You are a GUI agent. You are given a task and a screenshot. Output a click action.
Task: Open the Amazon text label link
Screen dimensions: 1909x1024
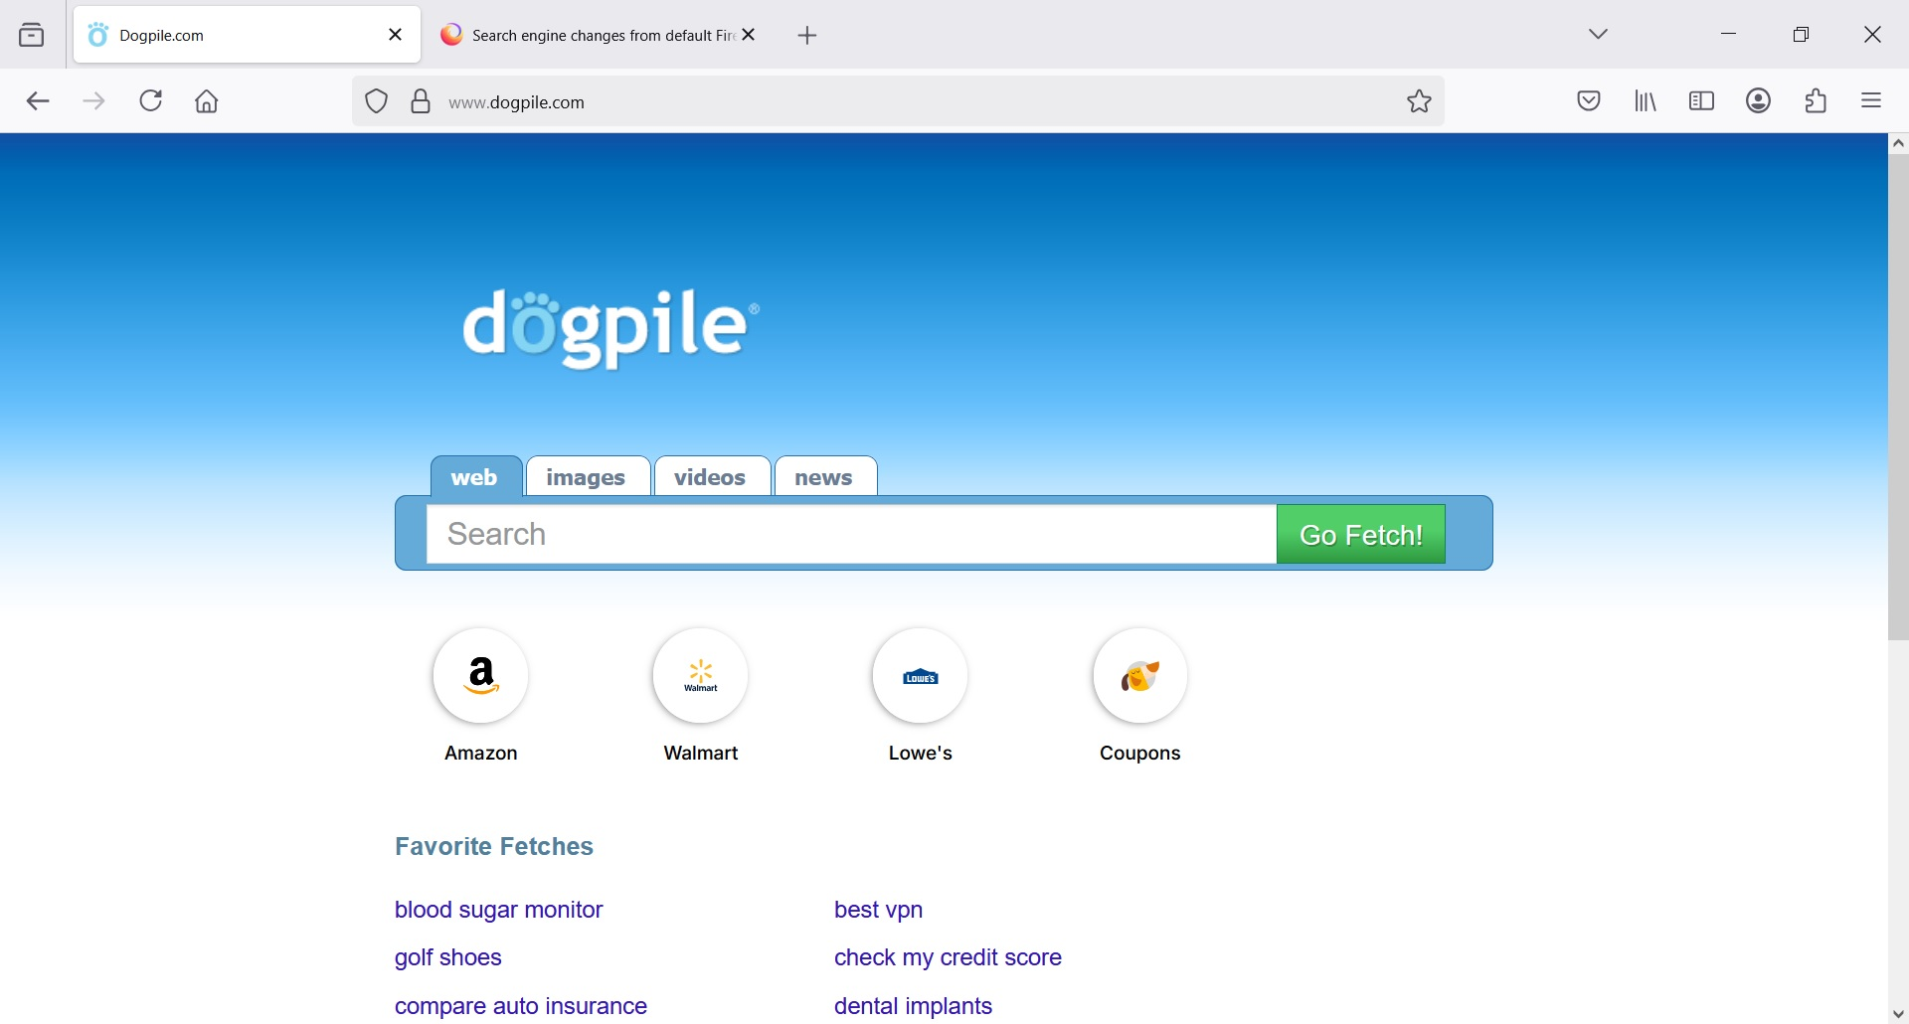(481, 755)
